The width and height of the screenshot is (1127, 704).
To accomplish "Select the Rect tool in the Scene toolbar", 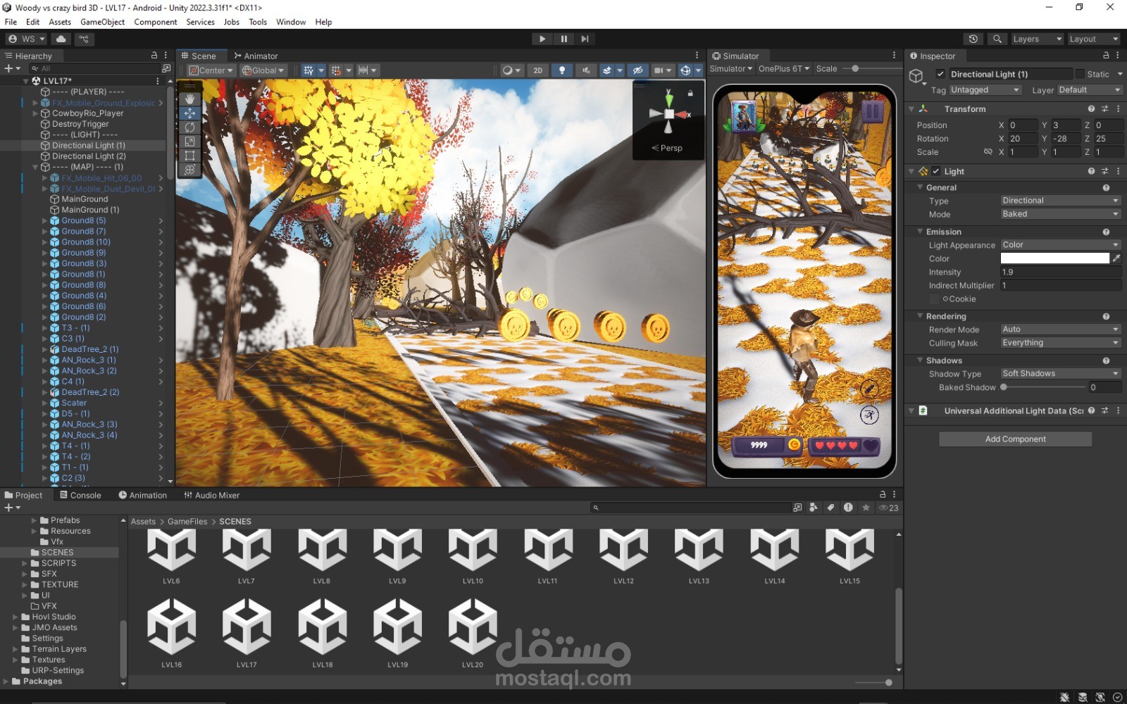I will [189, 156].
